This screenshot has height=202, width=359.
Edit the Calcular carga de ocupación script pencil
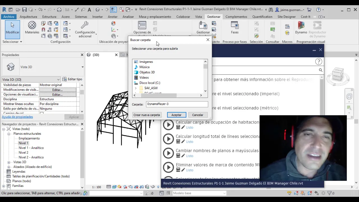[183, 127]
